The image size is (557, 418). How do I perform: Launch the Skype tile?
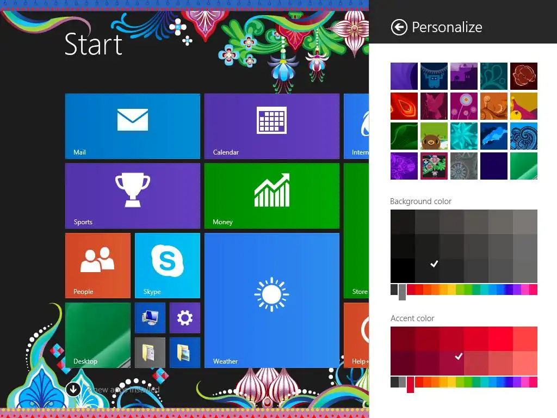point(168,266)
